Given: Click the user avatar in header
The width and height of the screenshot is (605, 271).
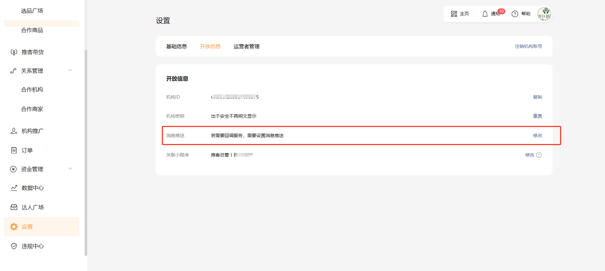Looking at the screenshot, I should click(544, 14).
